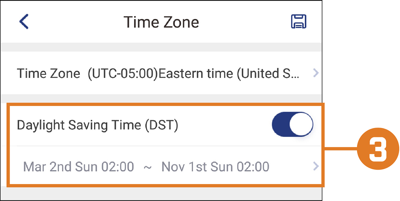Image resolution: width=400 pixels, height=201 pixels.
Task: Turn off the Daylight Saving Time switch
Action: tap(293, 125)
